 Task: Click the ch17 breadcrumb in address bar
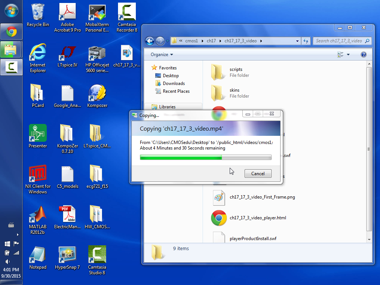211,41
